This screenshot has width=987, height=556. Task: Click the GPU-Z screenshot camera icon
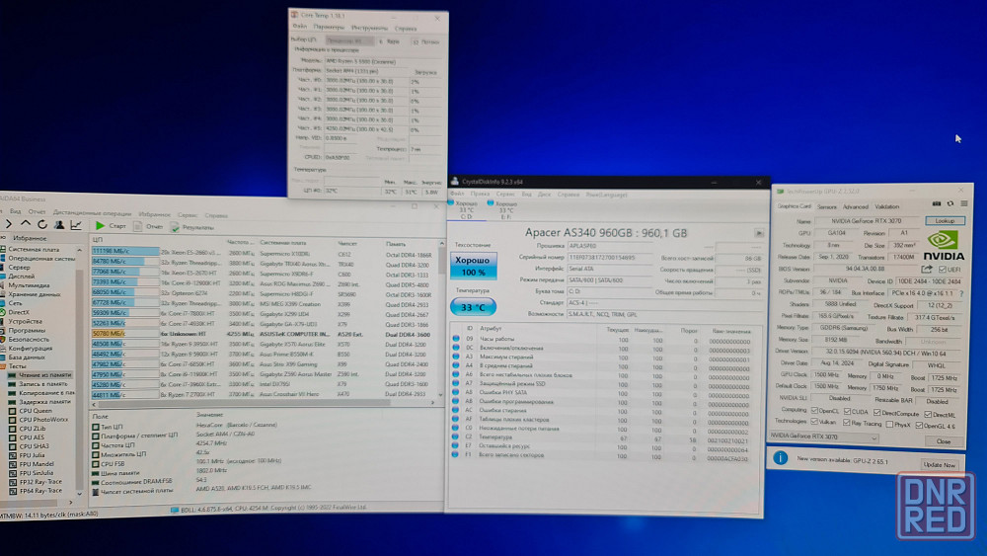coord(936,203)
